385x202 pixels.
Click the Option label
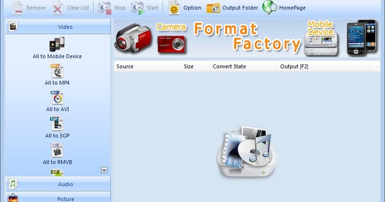[x=192, y=8]
